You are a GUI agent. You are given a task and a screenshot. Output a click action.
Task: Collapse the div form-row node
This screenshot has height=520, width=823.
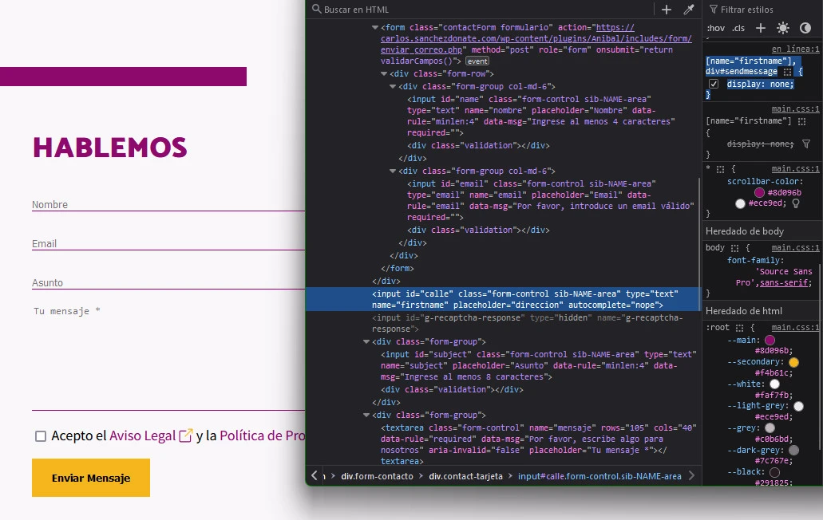[x=384, y=74]
